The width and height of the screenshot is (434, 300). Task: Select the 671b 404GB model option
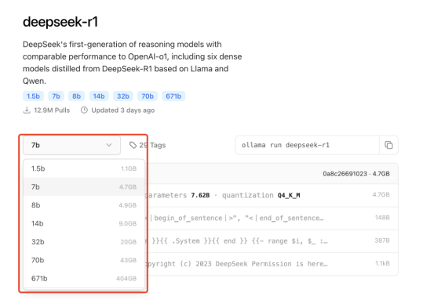pyautogui.click(x=84, y=278)
